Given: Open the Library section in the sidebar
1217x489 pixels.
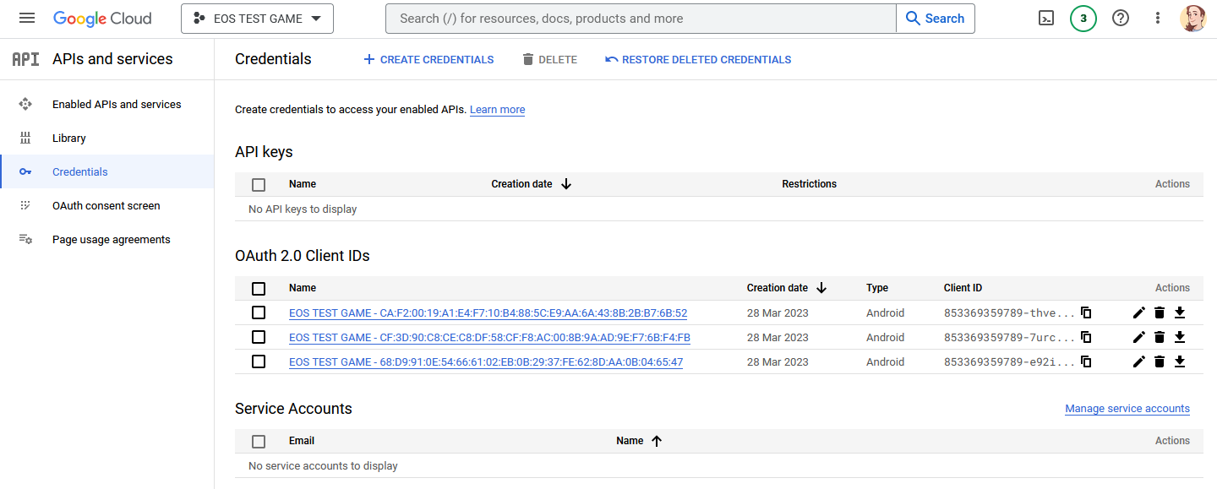Looking at the screenshot, I should (68, 138).
